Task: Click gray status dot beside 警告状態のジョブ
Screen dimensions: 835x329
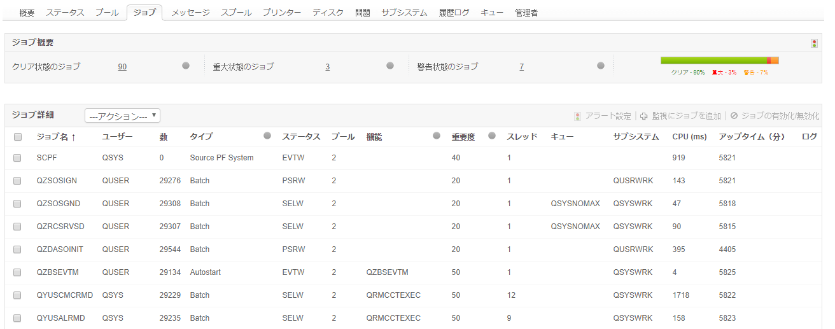Action: [600, 66]
